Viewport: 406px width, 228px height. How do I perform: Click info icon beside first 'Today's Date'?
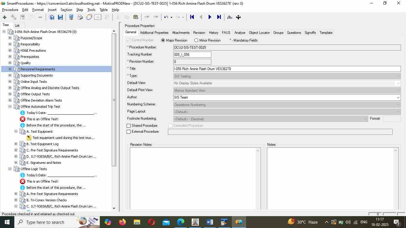[22, 113]
